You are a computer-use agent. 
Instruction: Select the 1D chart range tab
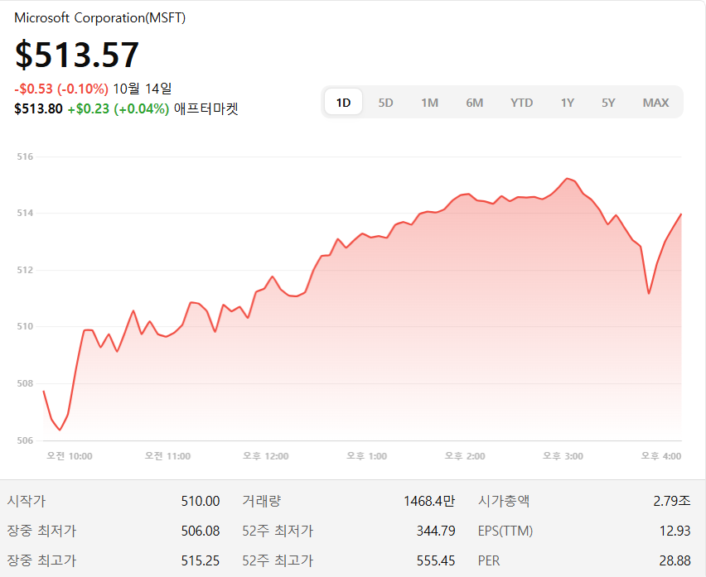(x=343, y=103)
